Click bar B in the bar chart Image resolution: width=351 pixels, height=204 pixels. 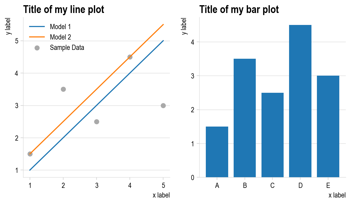[245, 118]
